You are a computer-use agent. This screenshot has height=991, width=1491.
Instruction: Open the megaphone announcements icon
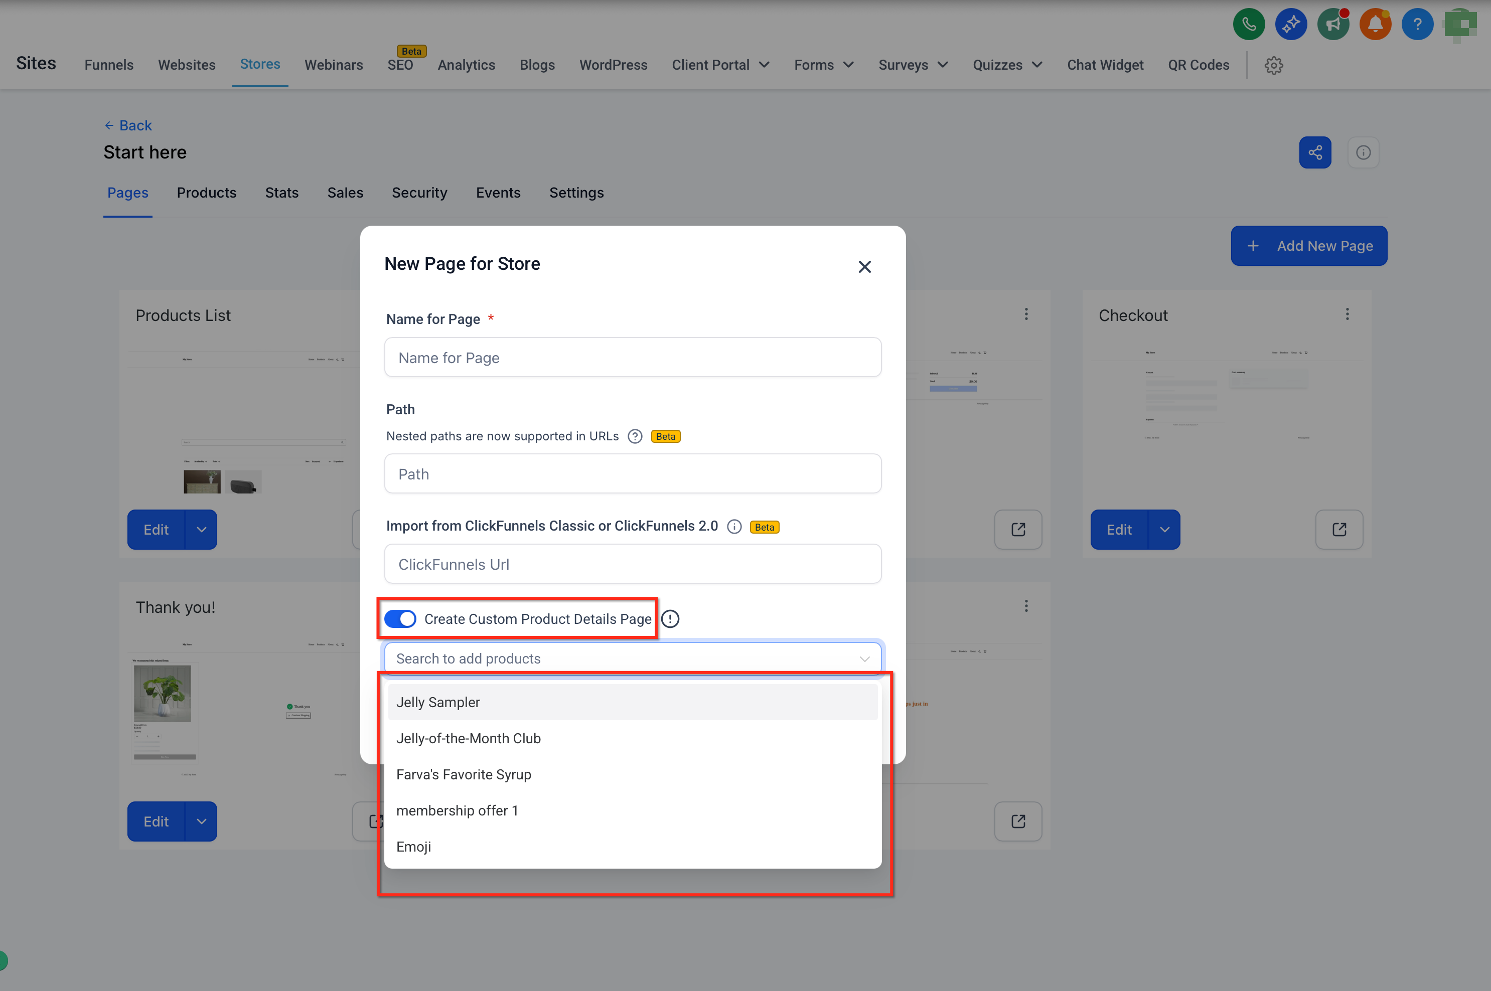click(1333, 25)
